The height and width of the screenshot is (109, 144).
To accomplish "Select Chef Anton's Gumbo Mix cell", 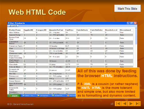I will pyautogui.click(x=16, y=61).
